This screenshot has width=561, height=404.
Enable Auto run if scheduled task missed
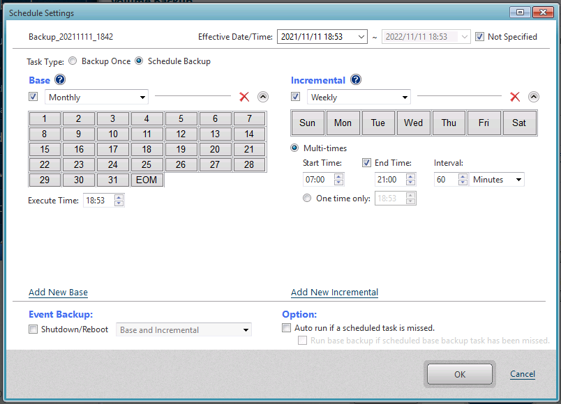click(x=287, y=327)
